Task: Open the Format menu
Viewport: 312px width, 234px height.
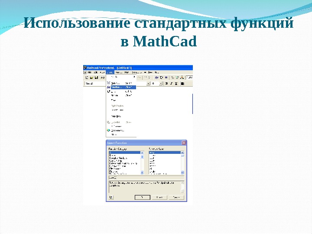Action: [119, 72]
